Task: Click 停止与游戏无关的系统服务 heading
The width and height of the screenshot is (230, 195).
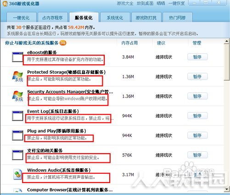Action: (x=32, y=43)
